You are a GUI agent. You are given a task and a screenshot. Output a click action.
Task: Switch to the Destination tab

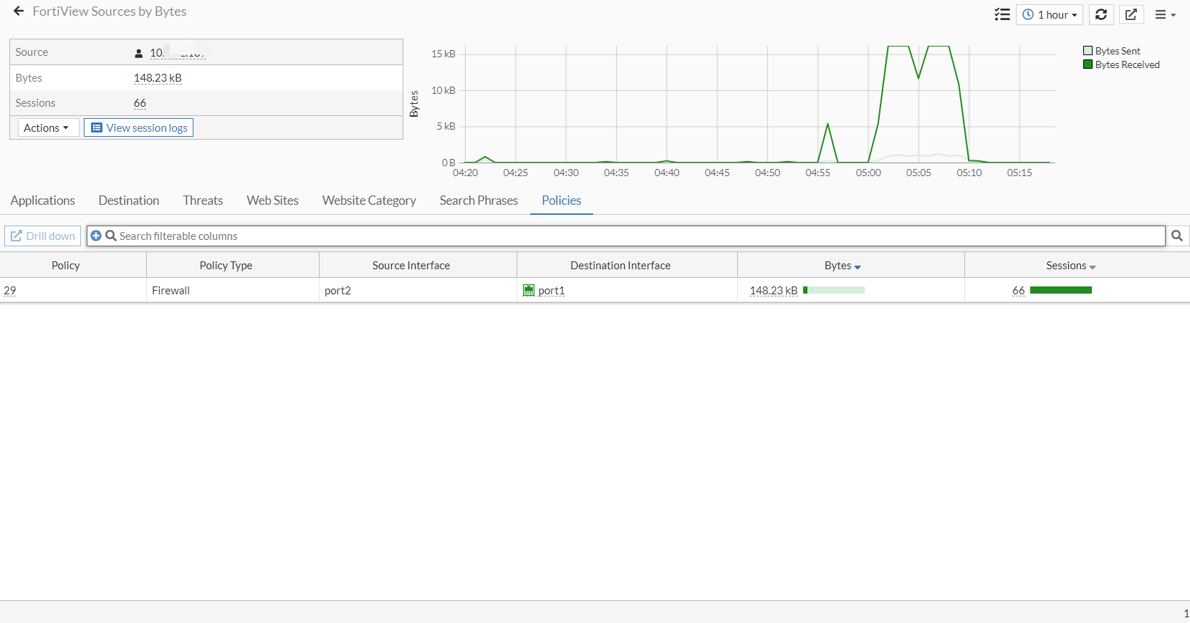(x=129, y=201)
